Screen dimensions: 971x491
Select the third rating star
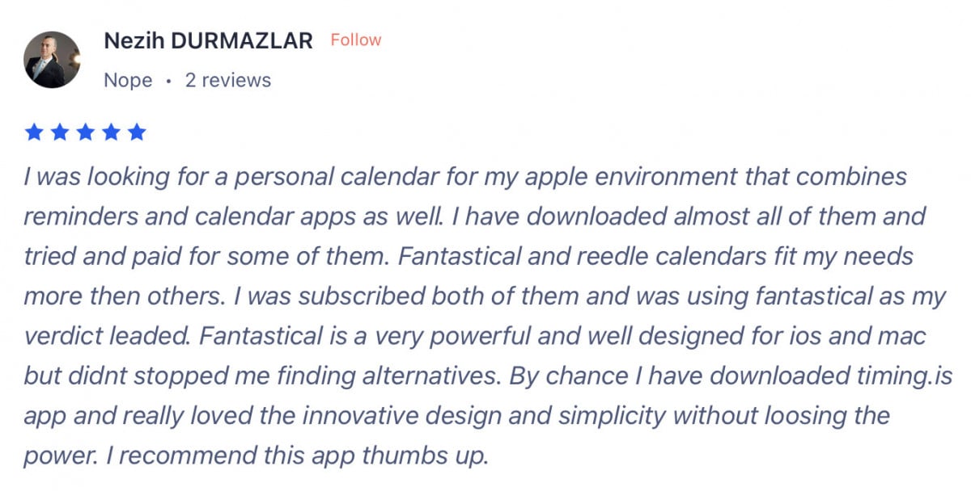pos(86,132)
